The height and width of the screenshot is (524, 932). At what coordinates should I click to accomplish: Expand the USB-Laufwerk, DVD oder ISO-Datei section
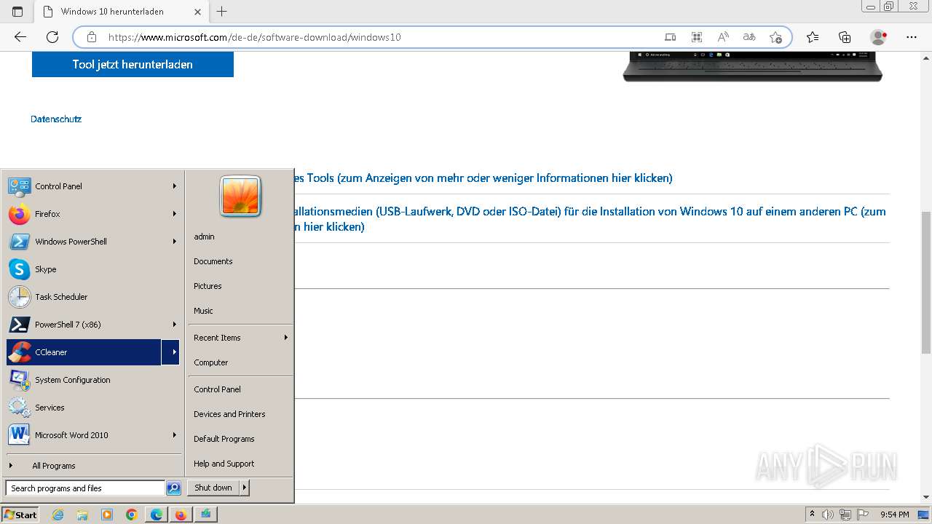click(591, 219)
